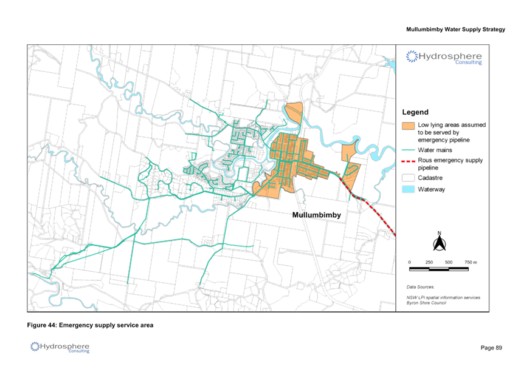Click the "NSW LPI spatial information services" text
This screenshot has width=532, height=375.
click(443, 297)
